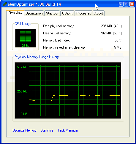This screenshot has height=144, width=136.
Task: Click the Optimize Memory link
Action: click(x=24, y=130)
